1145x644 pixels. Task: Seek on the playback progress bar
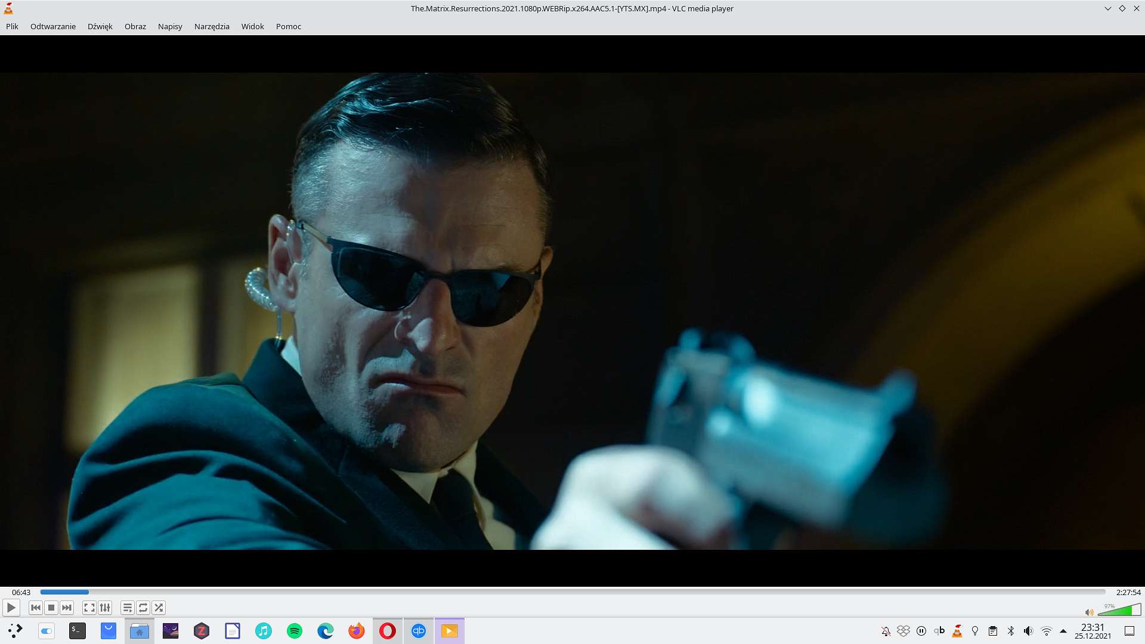(572, 592)
